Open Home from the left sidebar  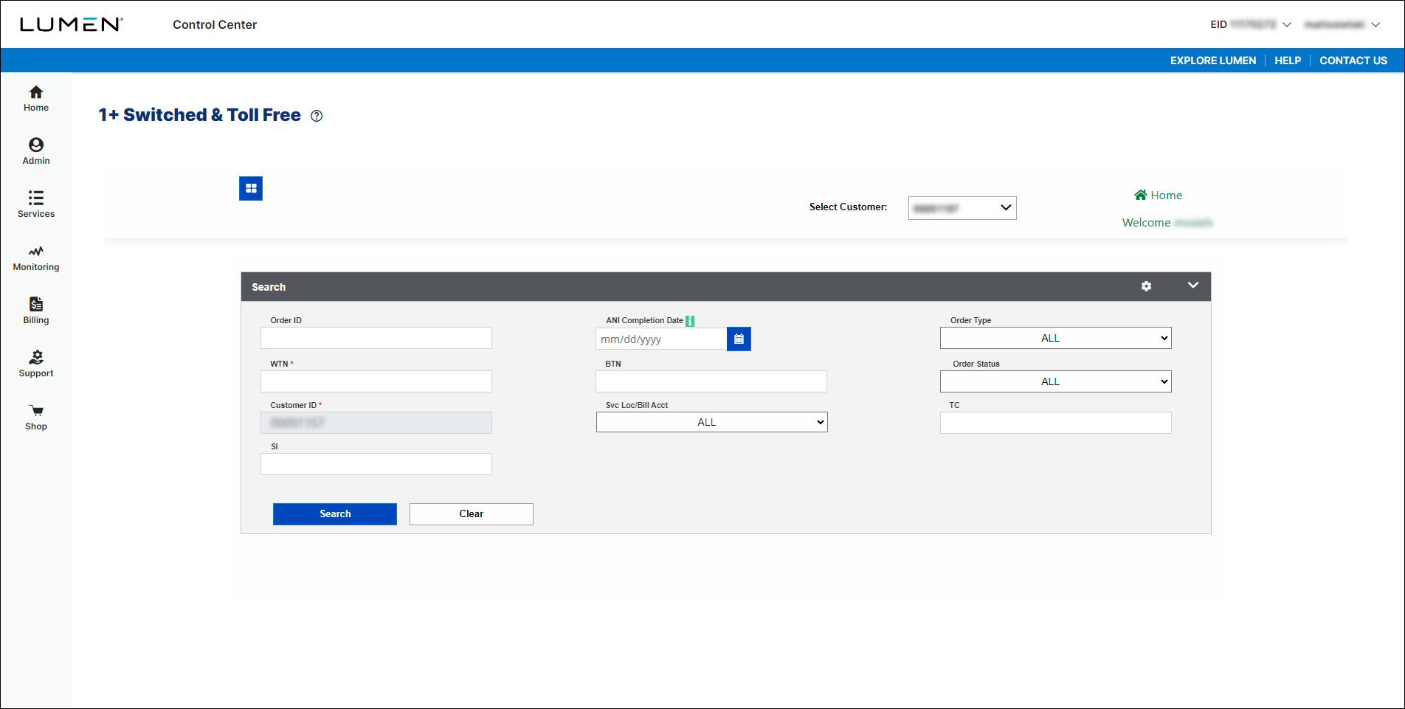point(35,97)
